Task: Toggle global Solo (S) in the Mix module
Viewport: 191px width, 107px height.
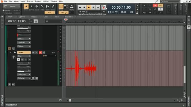Action: [150, 5]
